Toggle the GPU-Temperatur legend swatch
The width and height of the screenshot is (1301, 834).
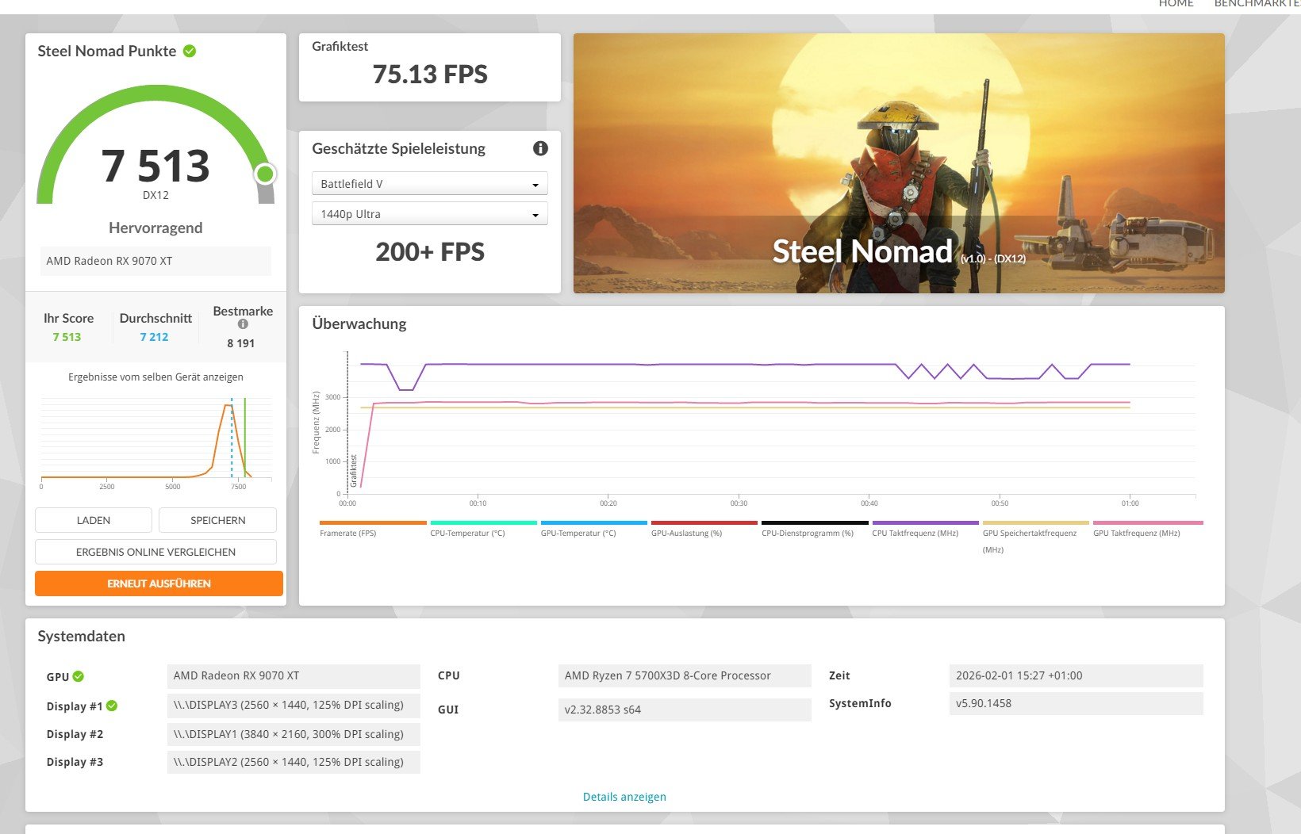[593, 523]
